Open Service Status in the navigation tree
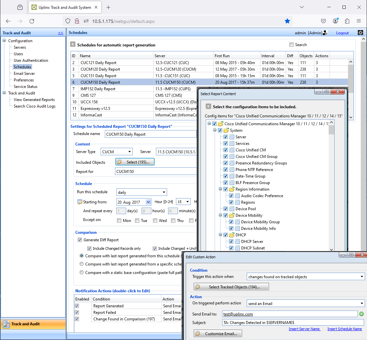 pos(26,87)
